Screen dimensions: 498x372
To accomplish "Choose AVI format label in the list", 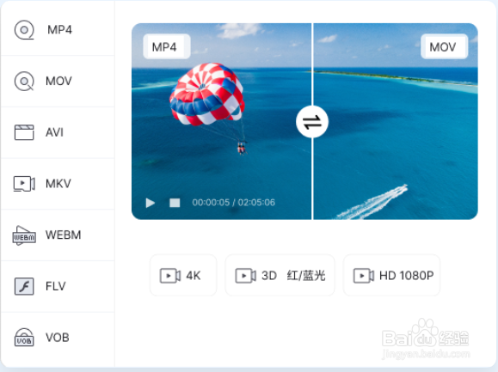I will 54,132.
